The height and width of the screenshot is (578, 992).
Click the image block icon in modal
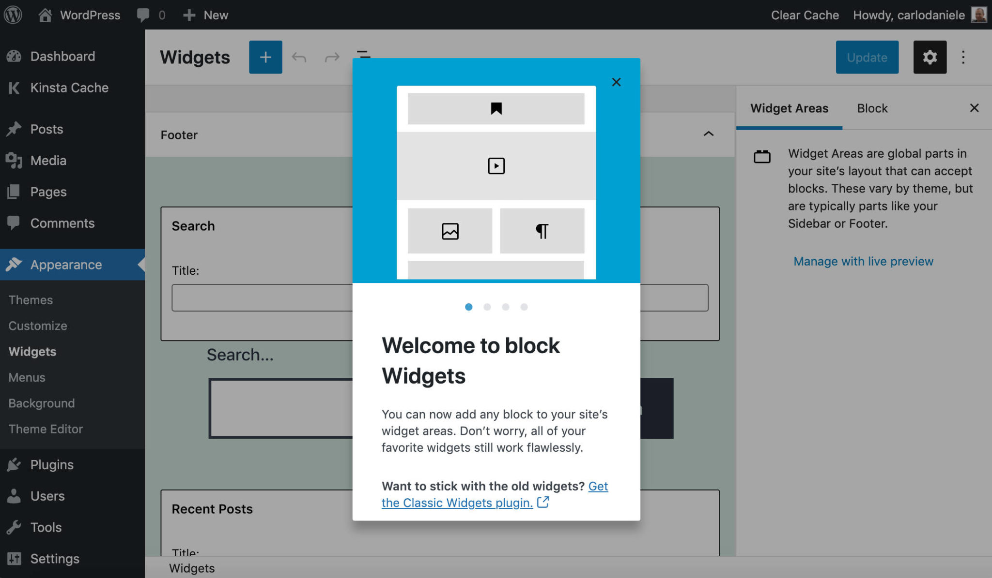point(450,231)
